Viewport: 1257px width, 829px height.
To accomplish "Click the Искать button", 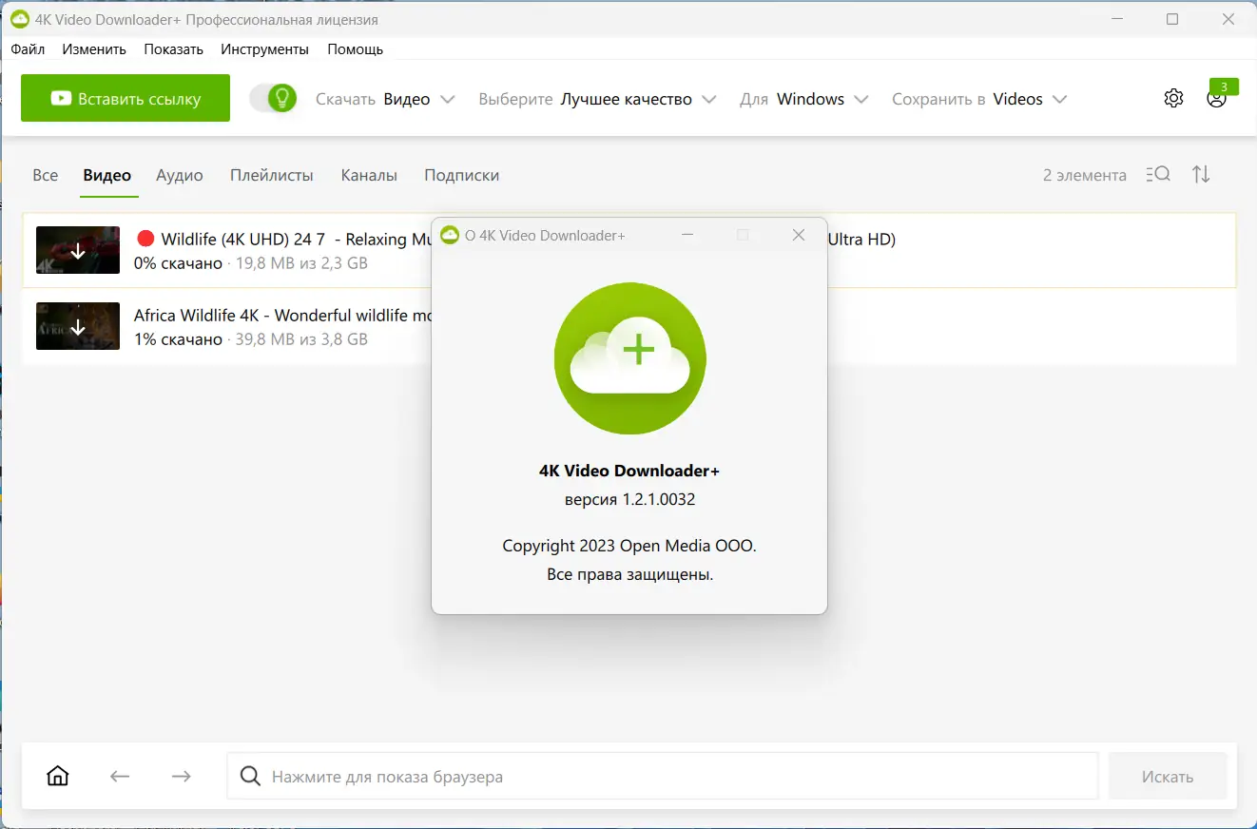I will tap(1168, 777).
